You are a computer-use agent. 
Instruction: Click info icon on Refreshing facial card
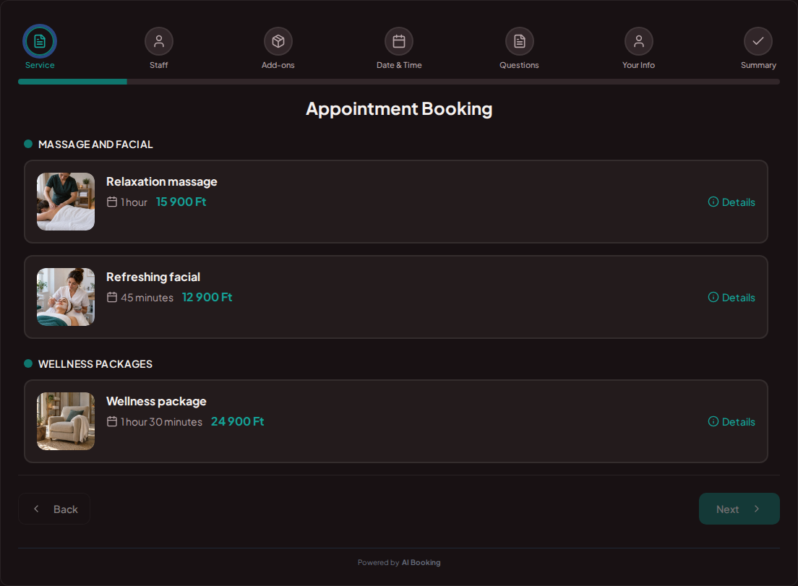[x=713, y=297]
